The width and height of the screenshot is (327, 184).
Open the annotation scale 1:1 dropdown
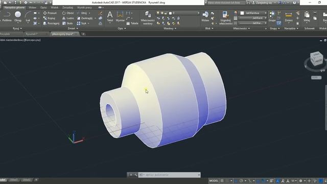click(x=294, y=180)
